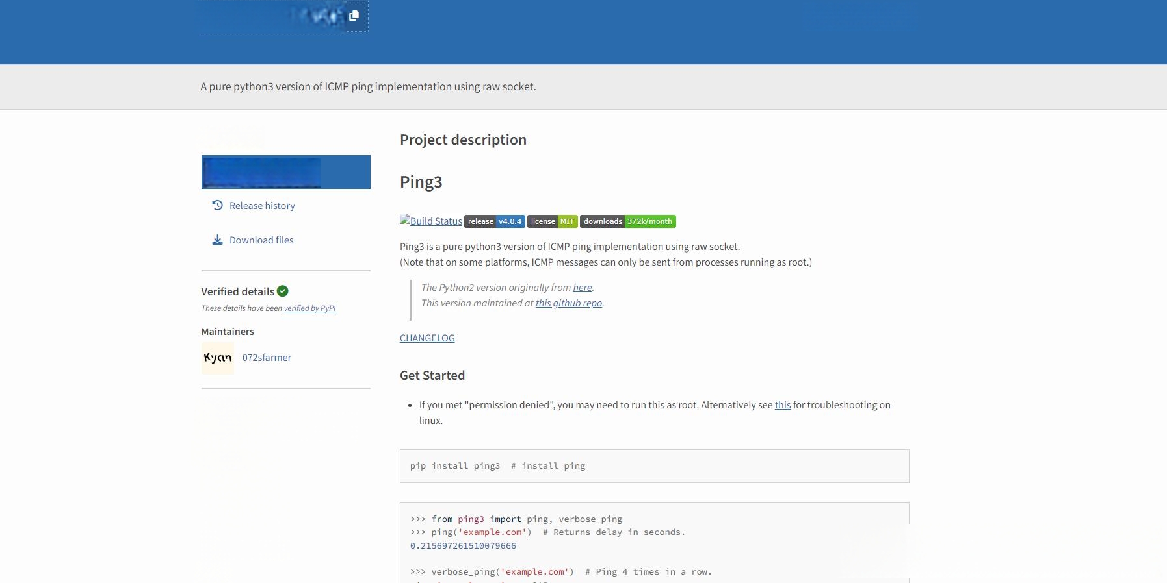The height and width of the screenshot is (583, 1167).
Task: Click the 'Ping3' heading
Action: (421, 182)
